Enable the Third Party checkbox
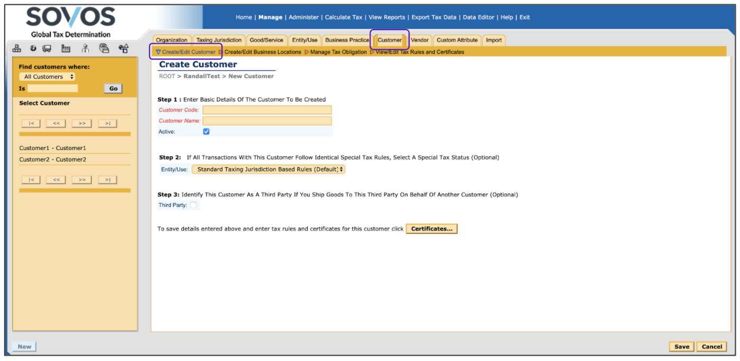Screen dimensions: 740x361 pos(193,205)
